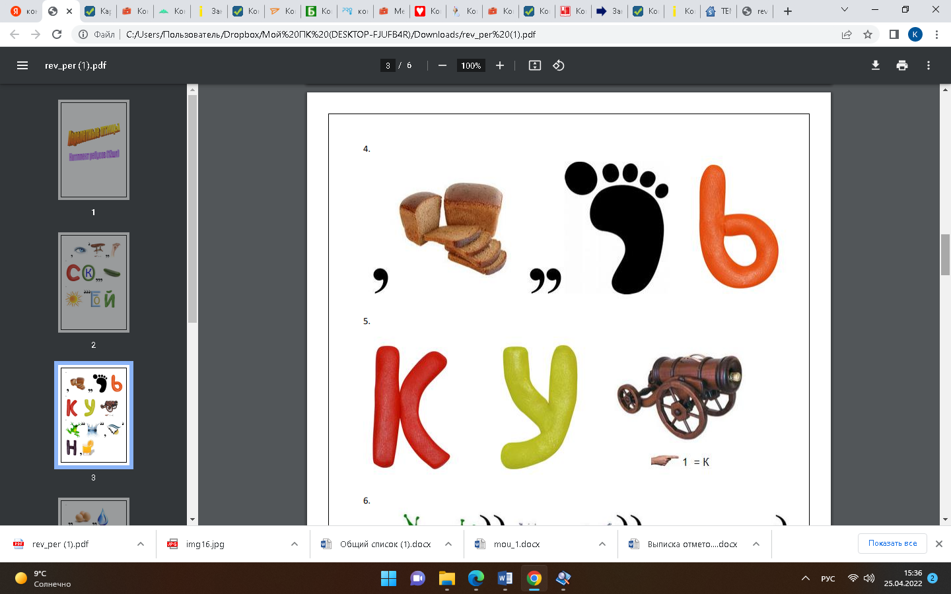This screenshot has width=951, height=594.
Task: Rotate the PDF counterclockwise
Action: (x=559, y=65)
